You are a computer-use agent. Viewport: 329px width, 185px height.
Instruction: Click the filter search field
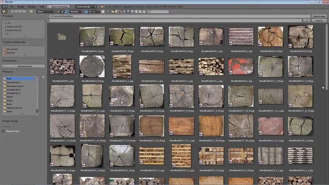158,11
